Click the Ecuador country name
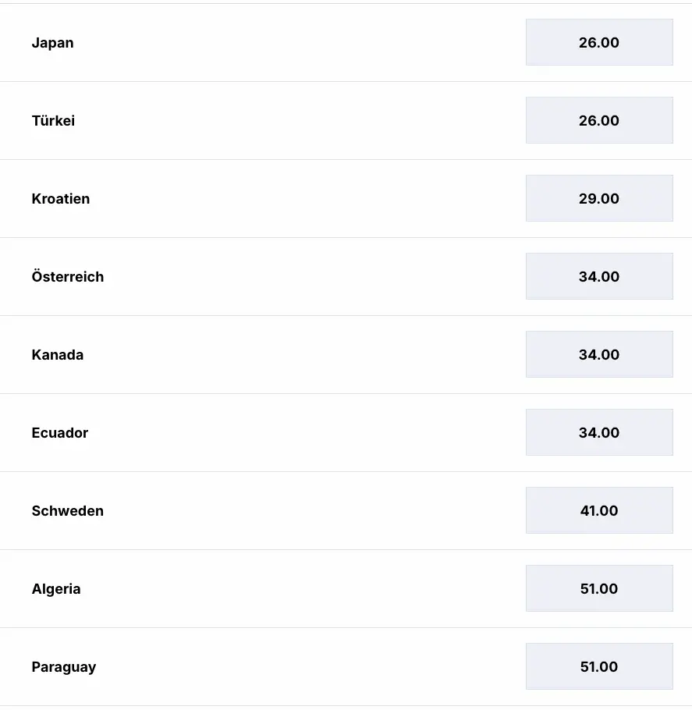Image resolution: width=692 pixels, height=710 pixels. point(59,433)
